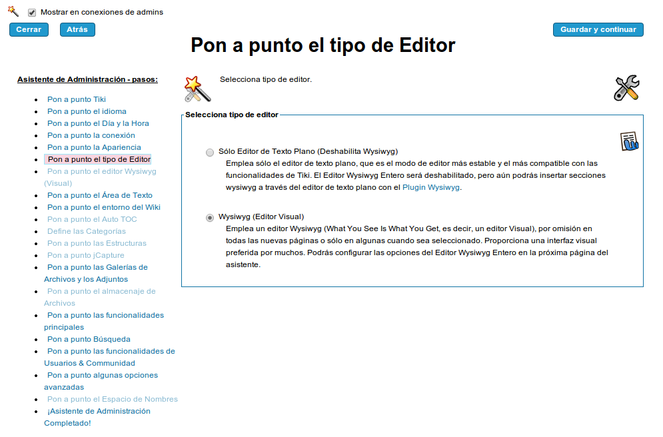Screen dimensions: 663x437
Task: Click '¡Asistente de Administración Completado!' link
Action: pyautogui.click(x=99, y=411)
